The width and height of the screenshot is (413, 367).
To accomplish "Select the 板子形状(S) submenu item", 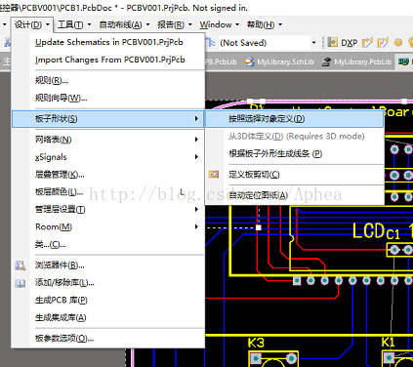I will 108,119.
